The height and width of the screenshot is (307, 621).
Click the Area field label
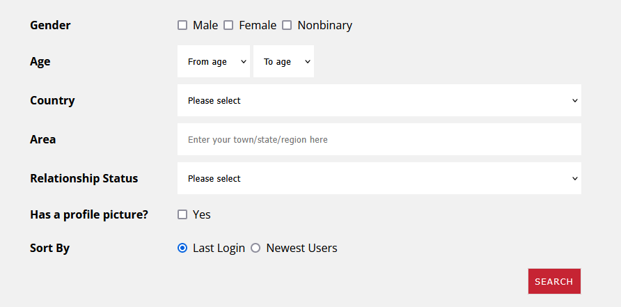click(x=42, y=139)
